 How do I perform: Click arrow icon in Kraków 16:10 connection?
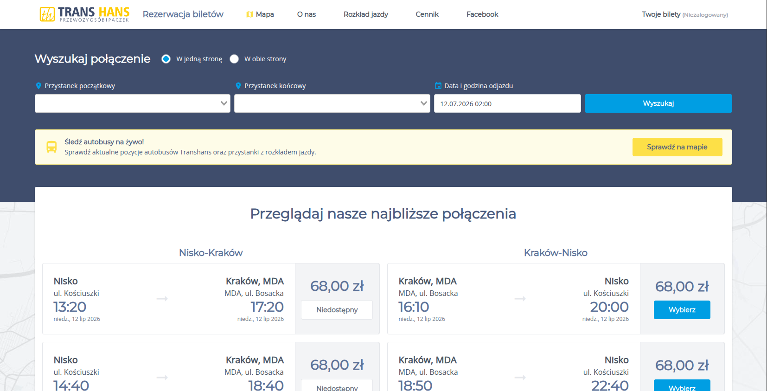tap(520, 299)
